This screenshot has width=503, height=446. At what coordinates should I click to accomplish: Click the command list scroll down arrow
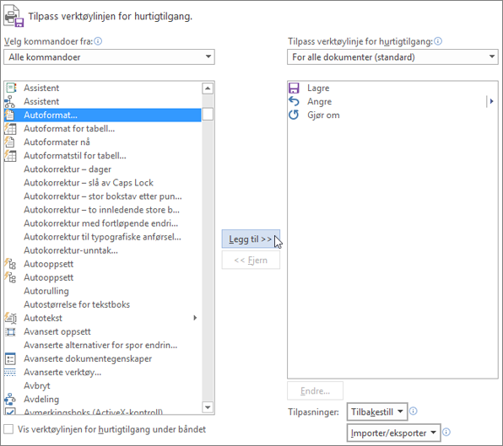click(x=208, y=407)
